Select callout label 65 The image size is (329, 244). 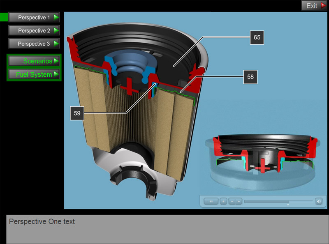tap(257, 37)
